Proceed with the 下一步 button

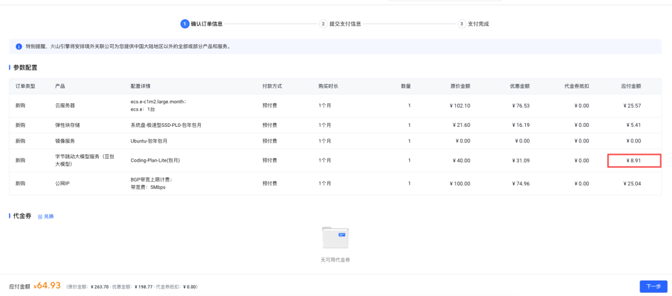(x=653, y=287)
